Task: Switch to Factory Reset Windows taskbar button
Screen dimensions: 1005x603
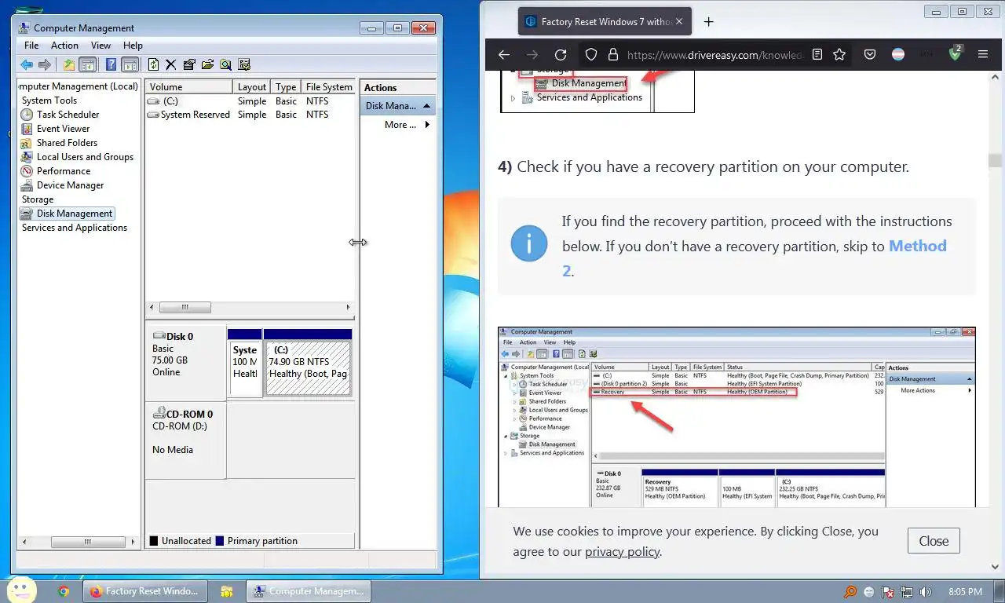Action: 145,591
